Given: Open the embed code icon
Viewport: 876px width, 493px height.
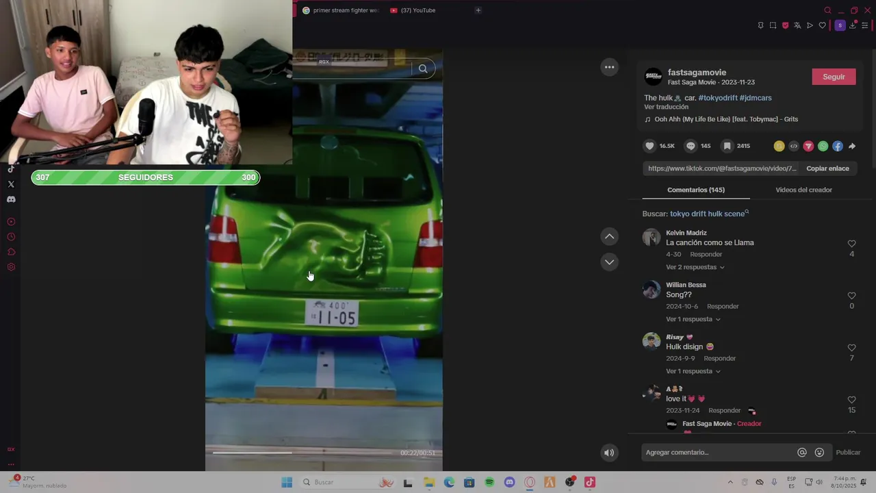Looking at the screenshot, I should 794,146.
